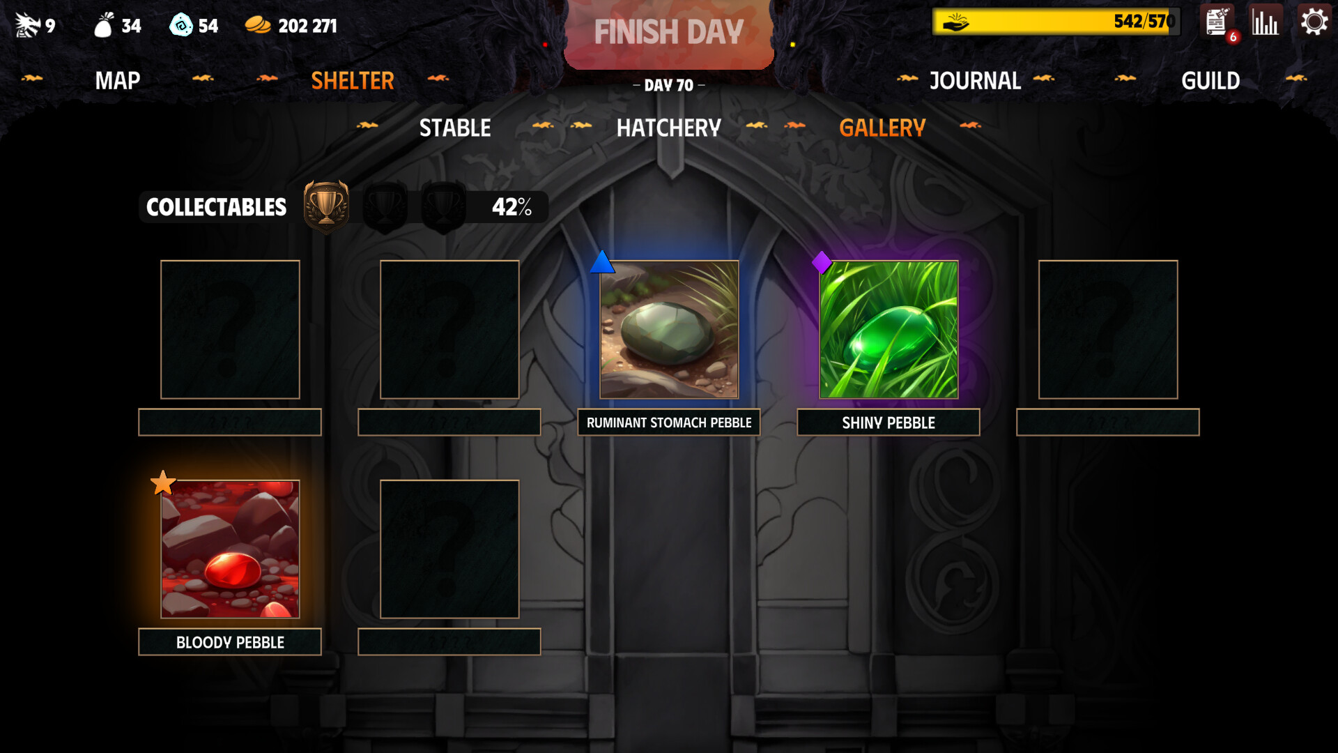This screenshot has height=753, width=1338.
Task: Open the statistics bar chart icon
Action: [1265, 21]
